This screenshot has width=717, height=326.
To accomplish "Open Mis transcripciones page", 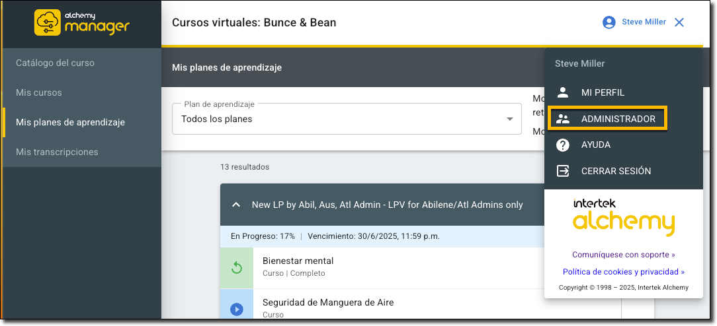I will click(x=57, y=152).
